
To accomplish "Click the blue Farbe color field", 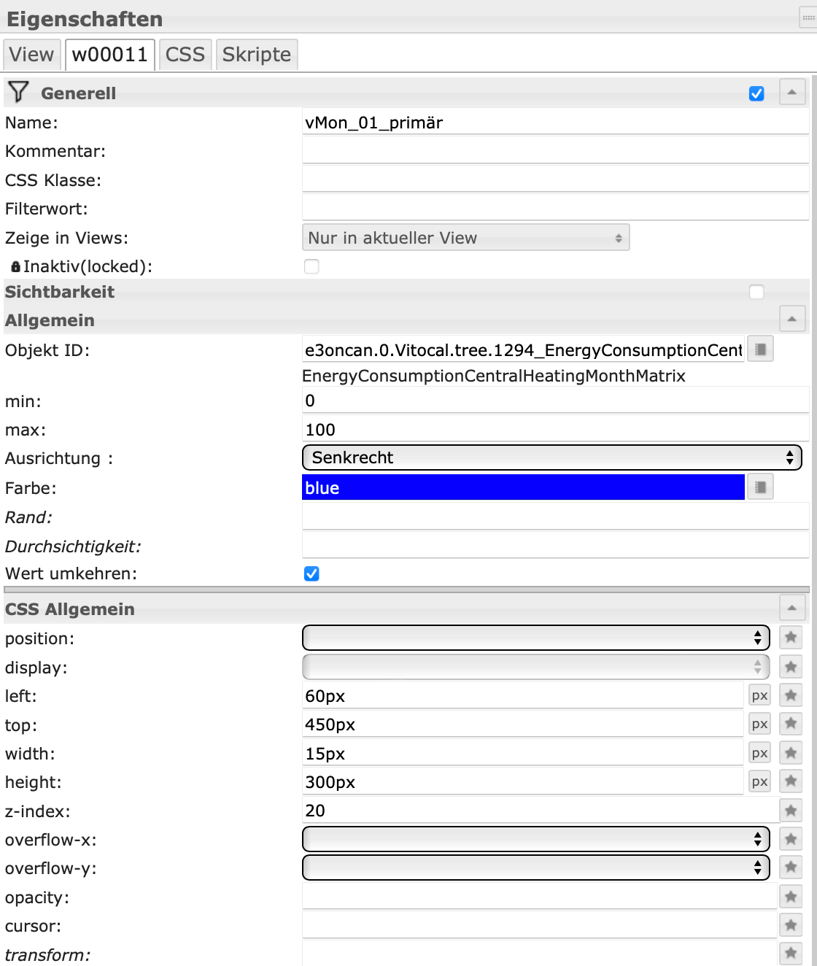I will pos(522,487).
